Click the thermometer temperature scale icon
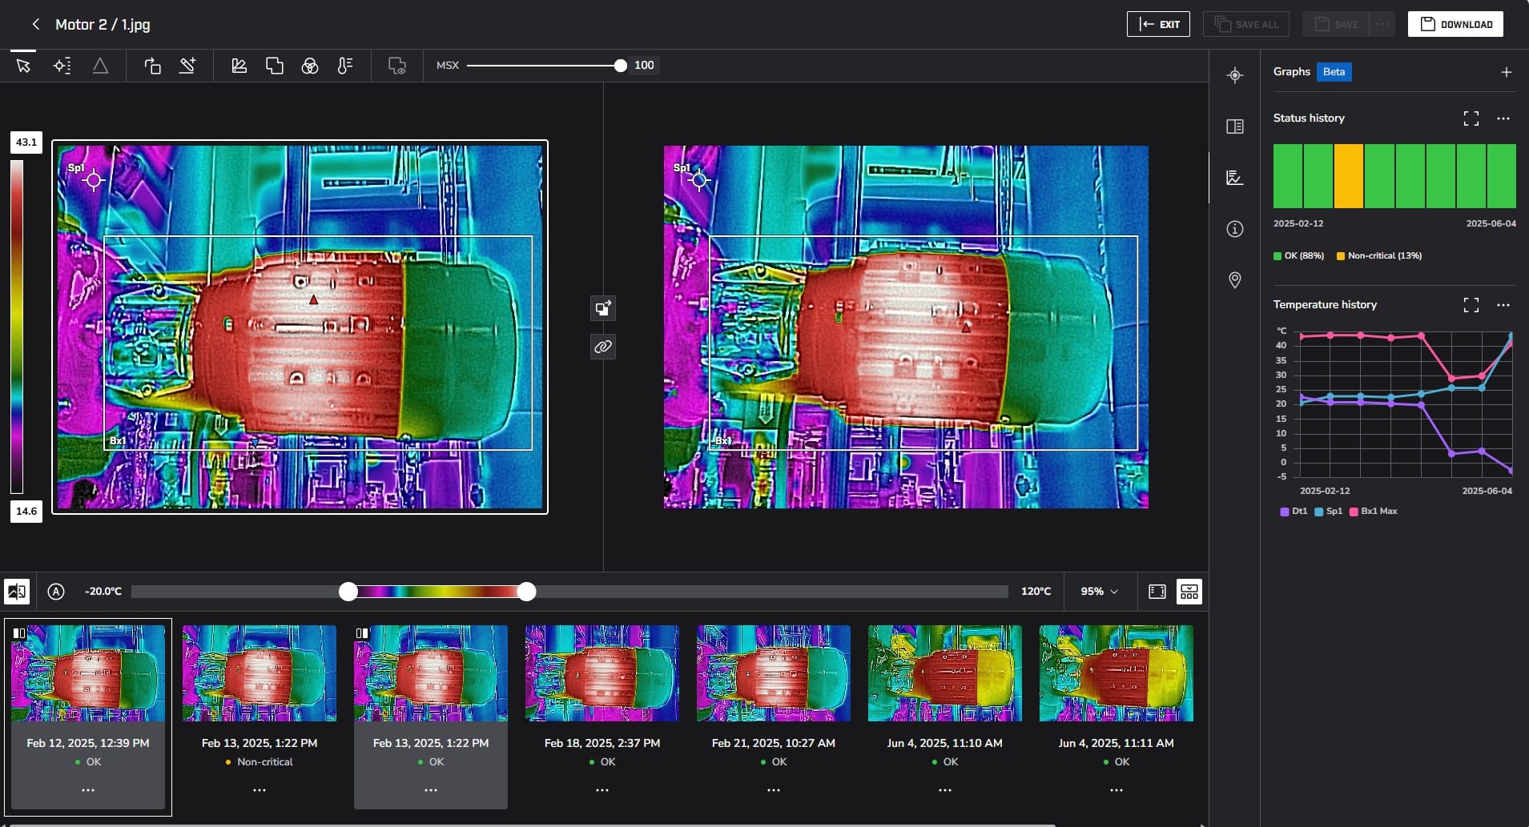The height and width of the screenshot is (827, 1529). [x=345, y=66]
